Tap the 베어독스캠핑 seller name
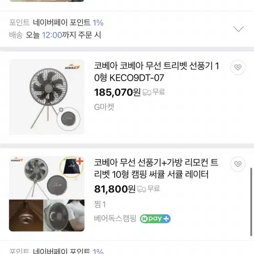 115,218
